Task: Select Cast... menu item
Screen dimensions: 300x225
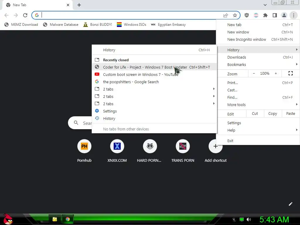Action: (258, 90)
